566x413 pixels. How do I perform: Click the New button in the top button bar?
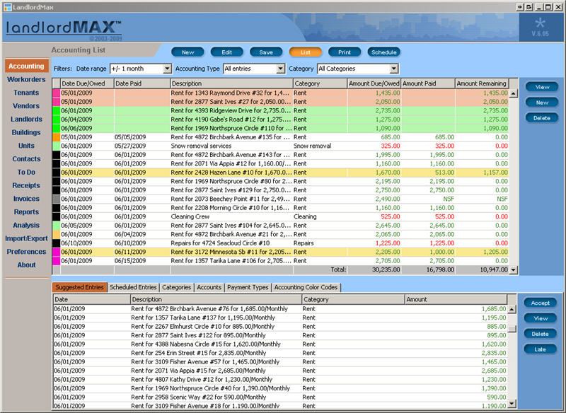coord(187,52)
